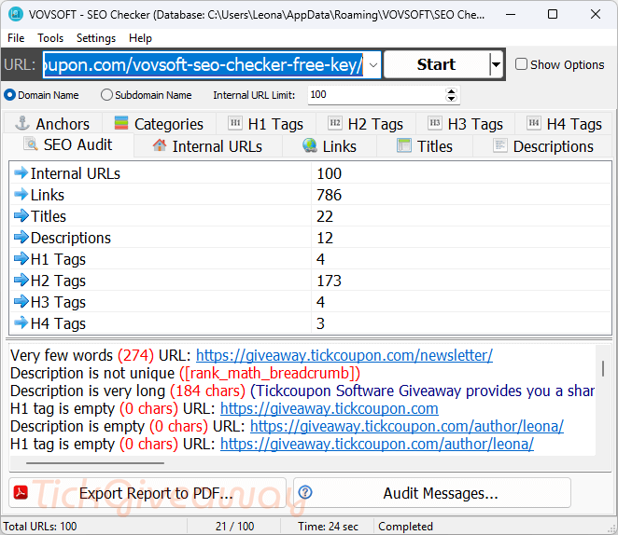618x535 pixels.
Task: Click the document icon on Descriptions tab
Action: (x=500, y=145)
